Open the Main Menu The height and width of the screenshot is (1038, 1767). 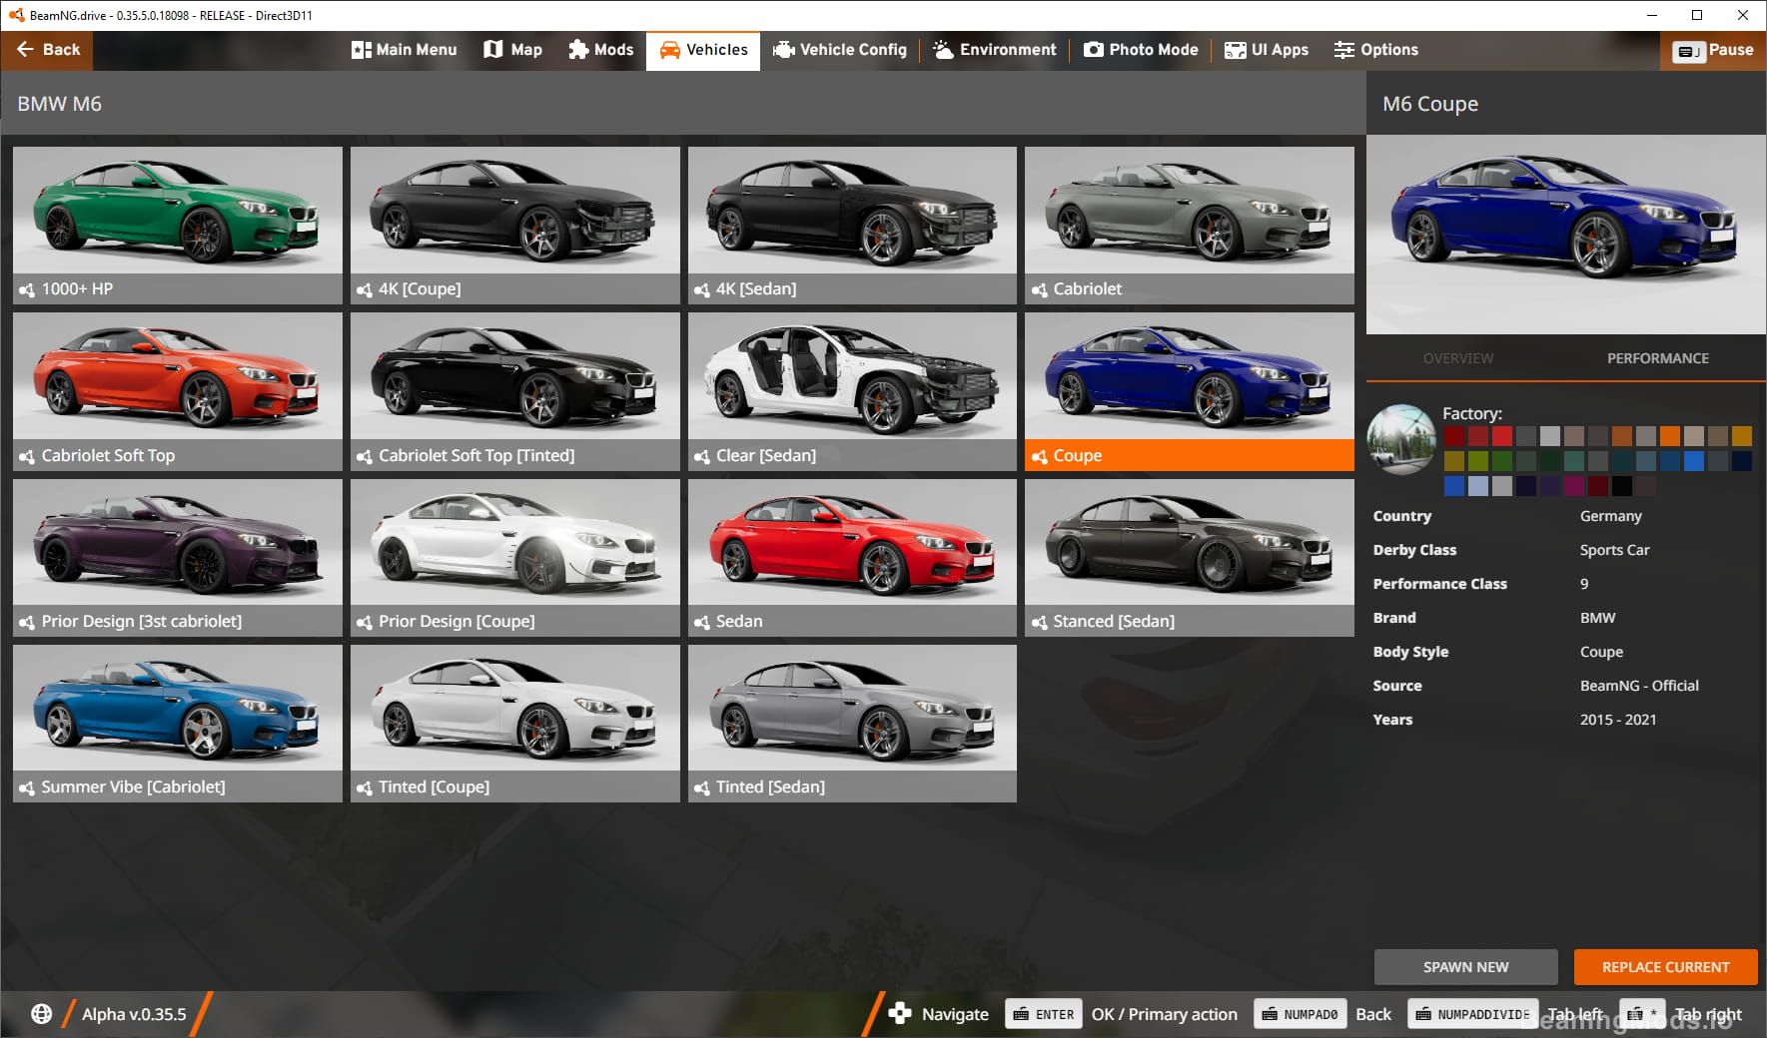click(404, 50)
